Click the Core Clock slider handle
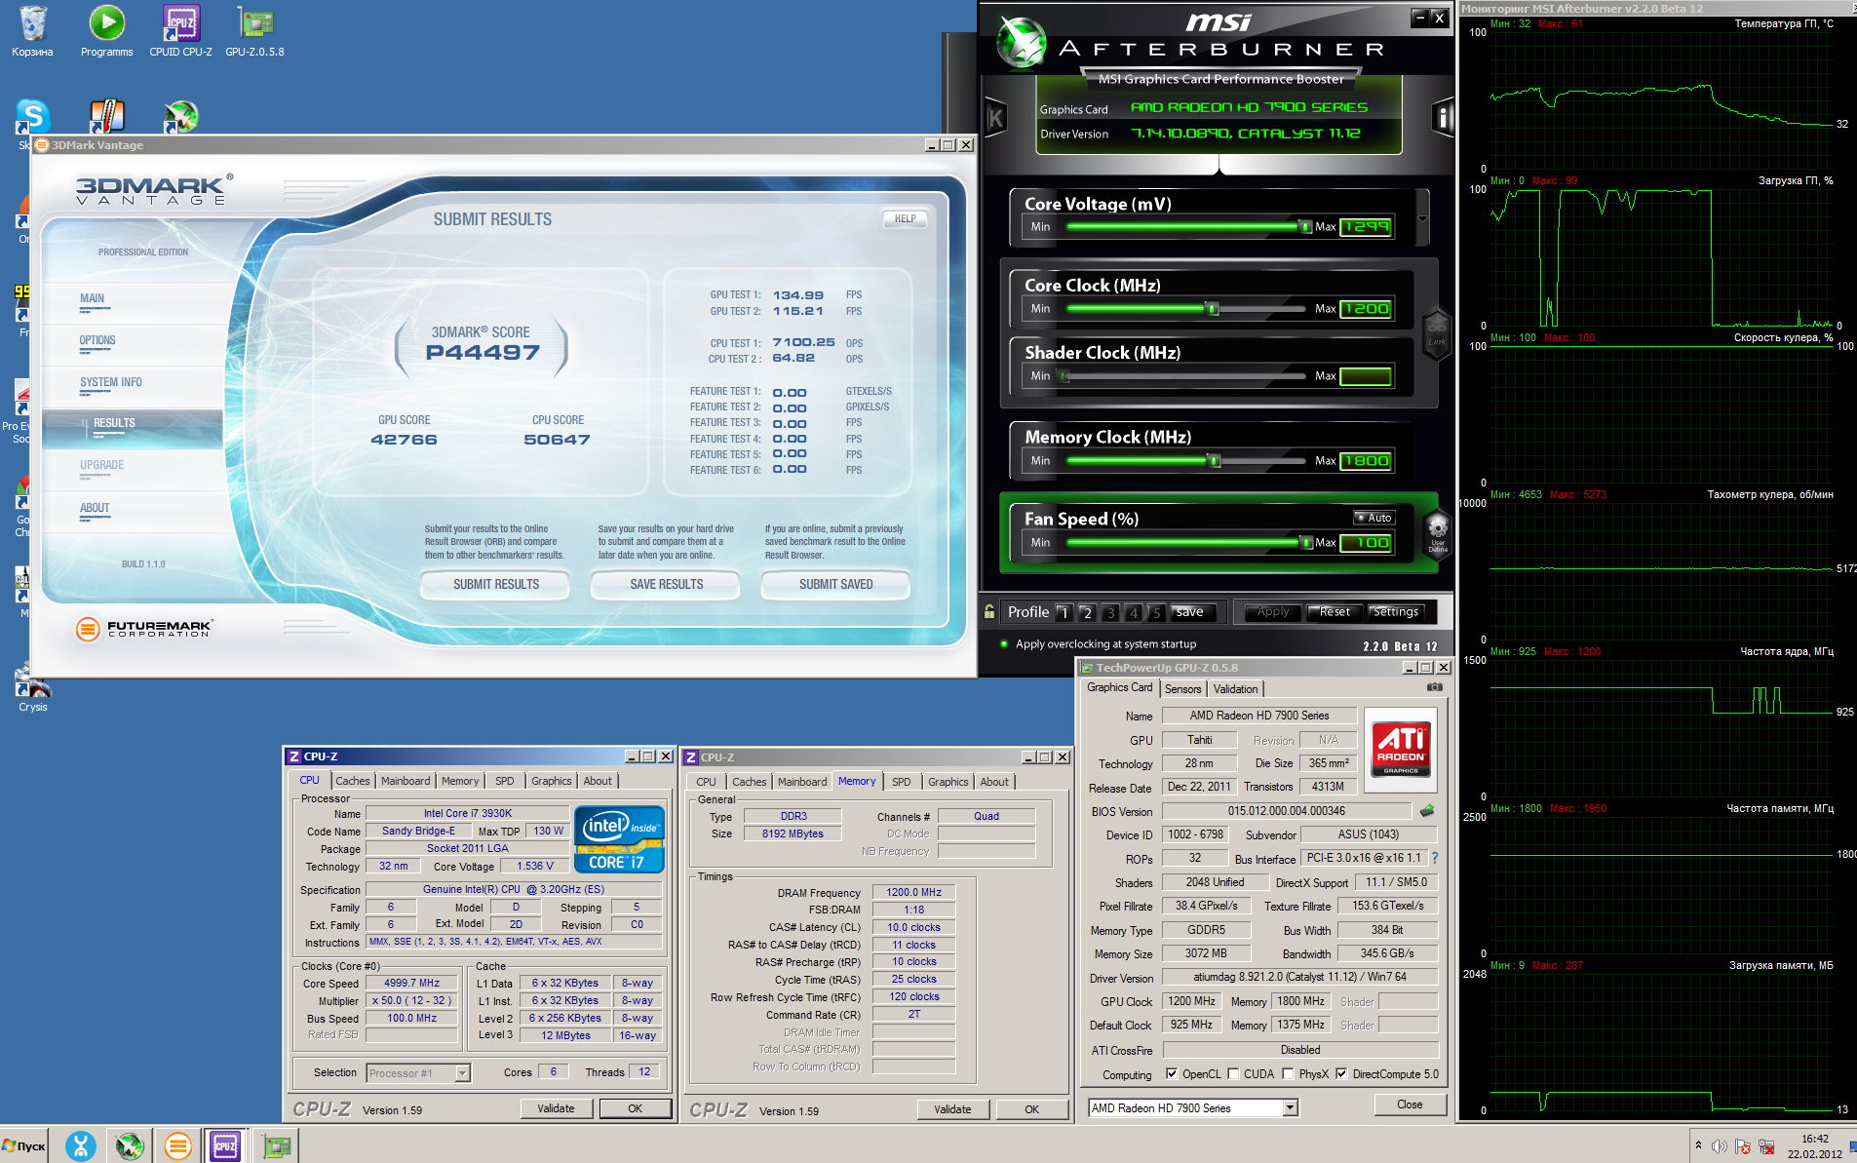 click(x=1213, y=309)
